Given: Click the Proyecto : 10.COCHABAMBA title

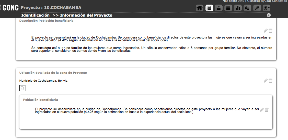Looking at the screenshot, I should tap(51, 8).
